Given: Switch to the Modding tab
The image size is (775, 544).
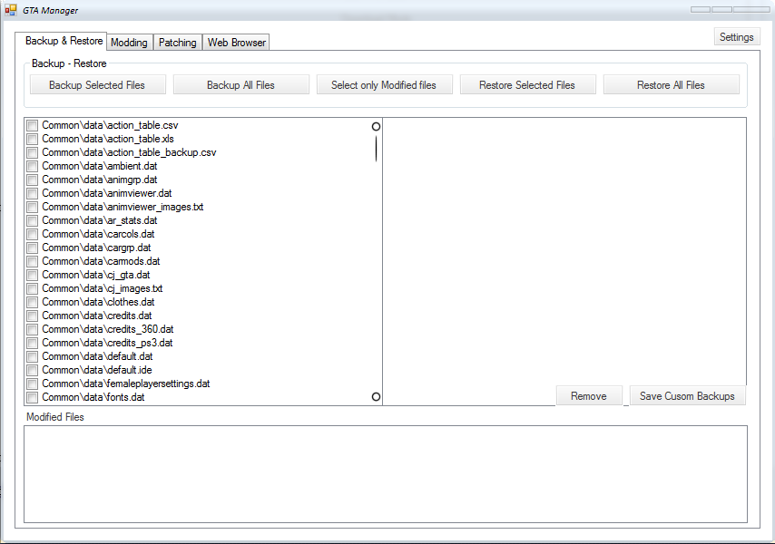Looking at the screenshot, I should pyautogui.click(x=129, y=43).
